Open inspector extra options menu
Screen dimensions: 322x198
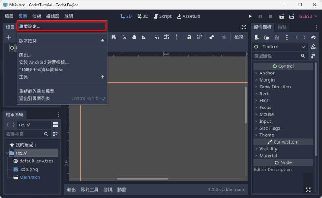pos(287,37)
